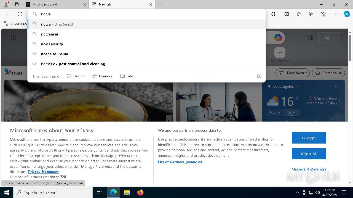This screenshot has height=198, width=353.
Task: Switch weather to Daily
Action: (x=291, y=112)
